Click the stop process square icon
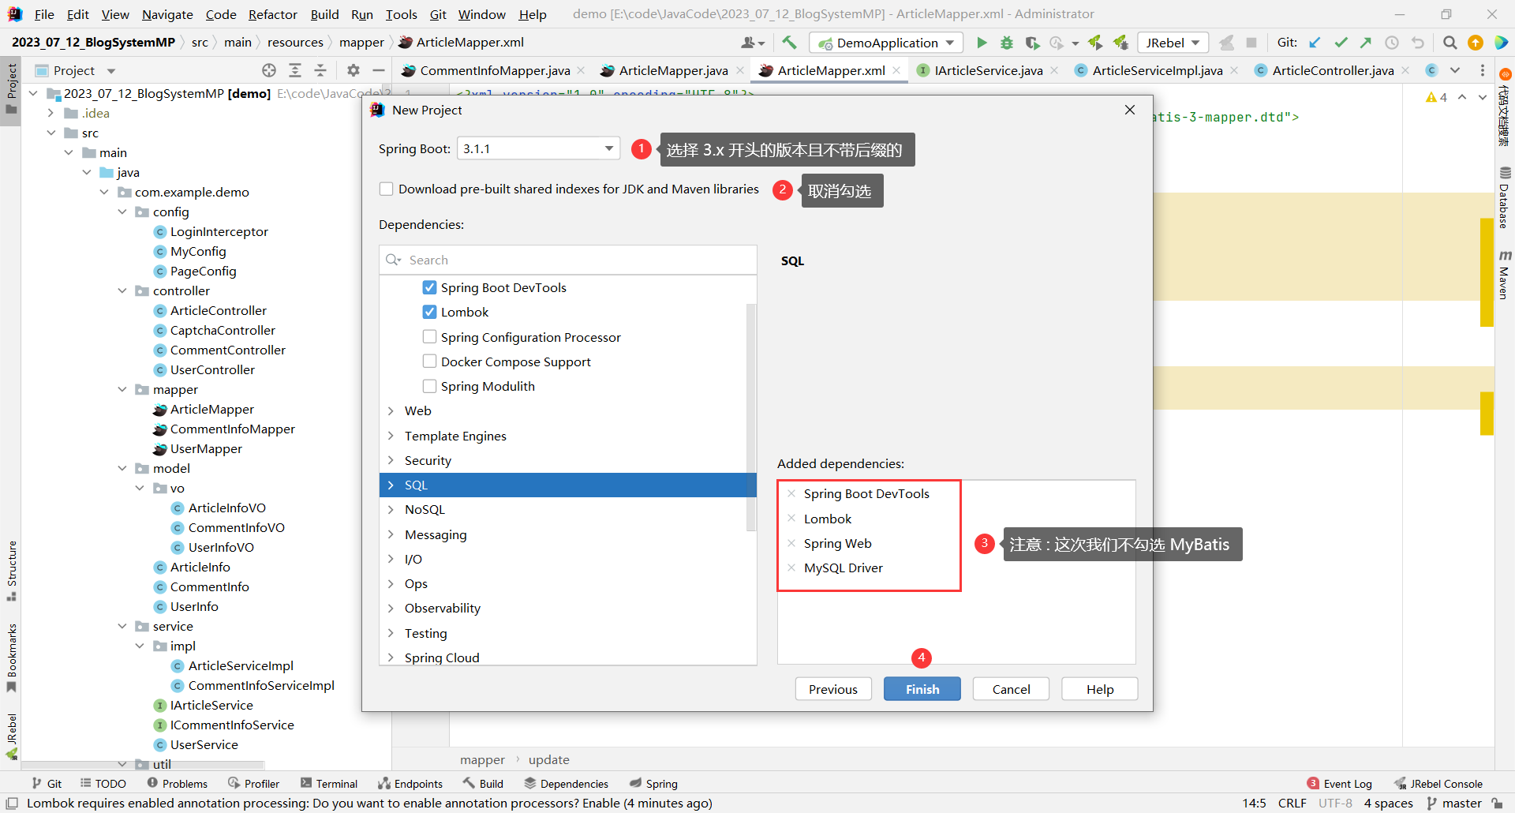Image resolution: width=1515 pixels, height=813 pixels. point(1251,43)
